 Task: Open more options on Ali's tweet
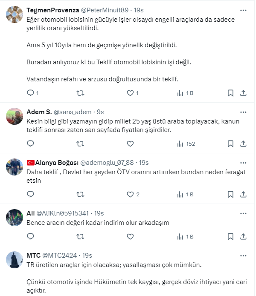point(243,213)
